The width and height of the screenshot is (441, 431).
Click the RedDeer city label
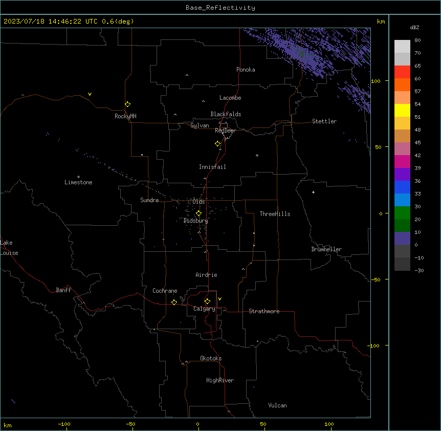[x=225, y=131]
